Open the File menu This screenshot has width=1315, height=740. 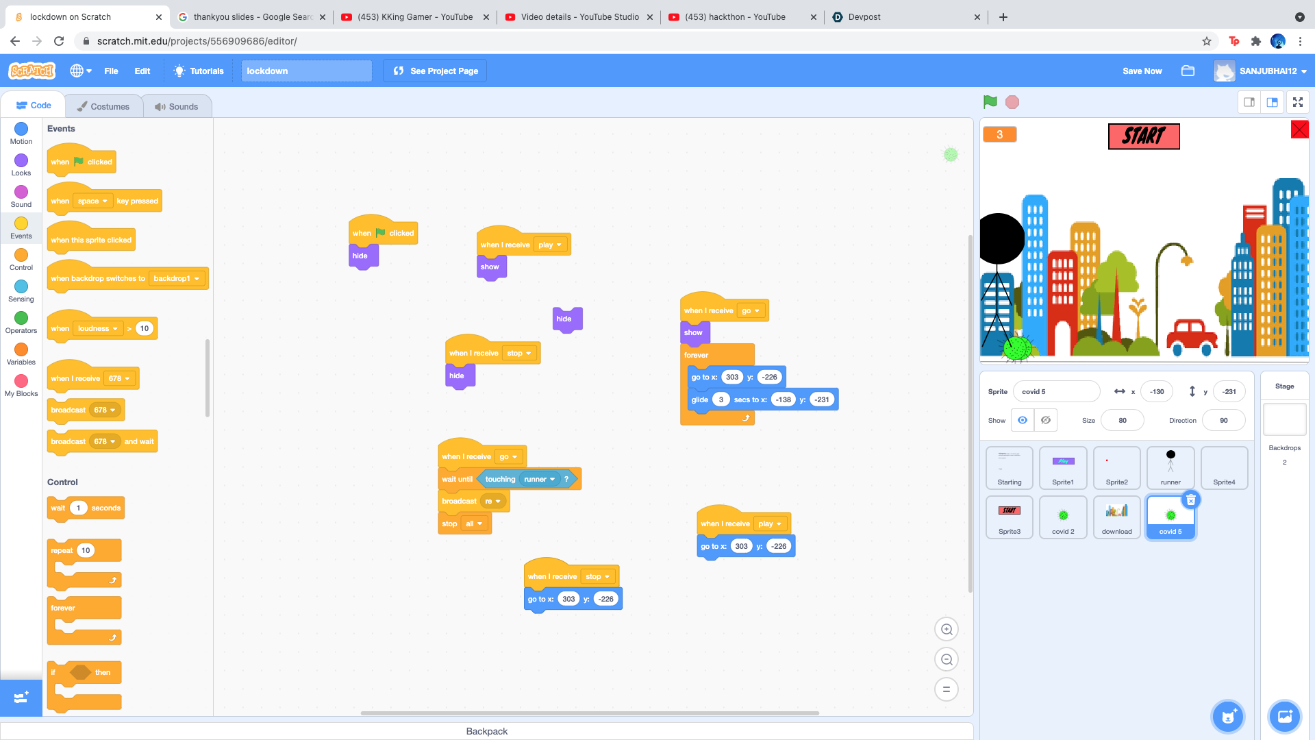coord(111,71)
